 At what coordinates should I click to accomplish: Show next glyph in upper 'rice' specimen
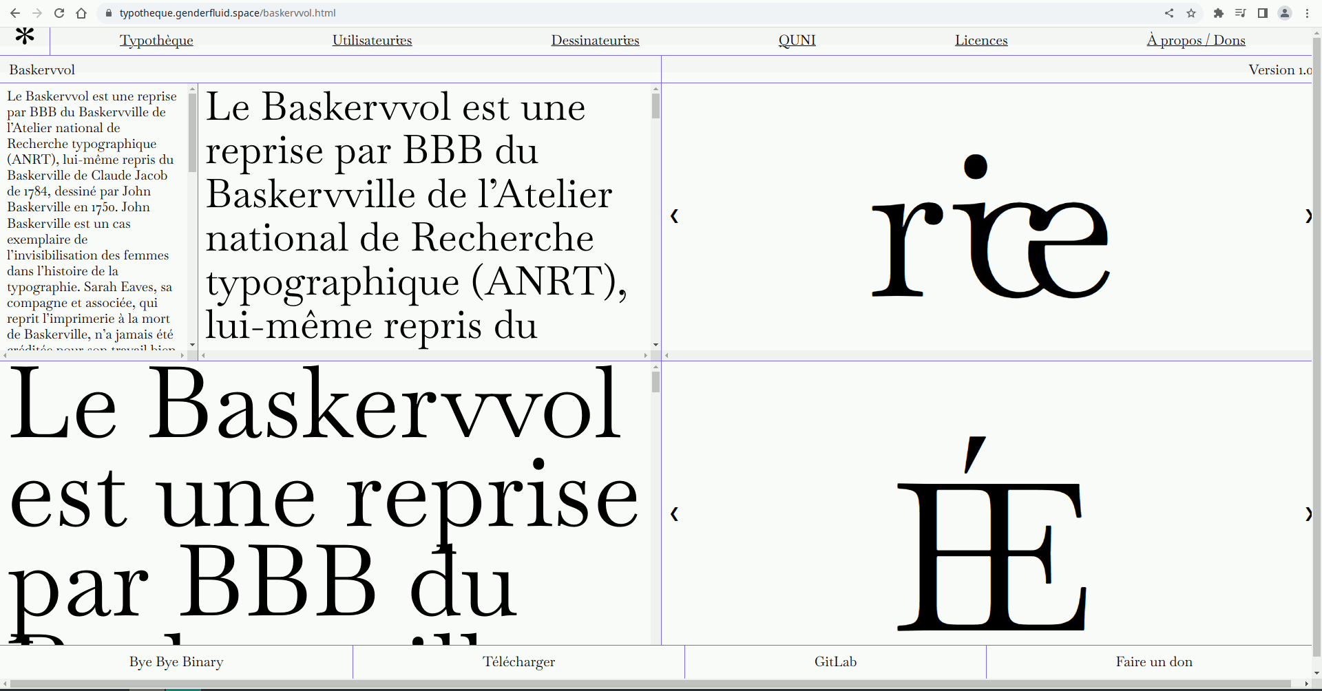point(1308,216)
